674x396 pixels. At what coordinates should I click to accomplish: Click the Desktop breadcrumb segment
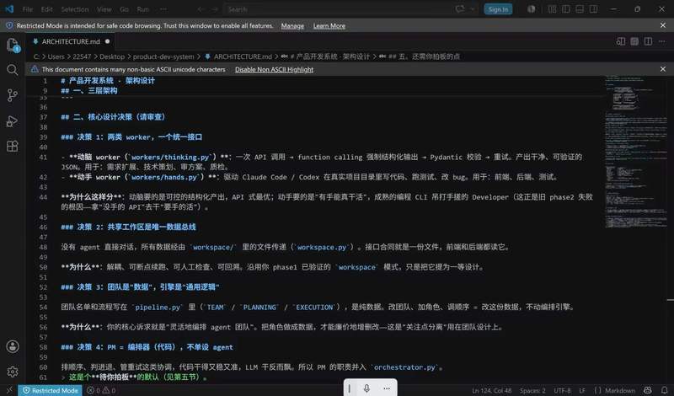[x=112, y=56]
